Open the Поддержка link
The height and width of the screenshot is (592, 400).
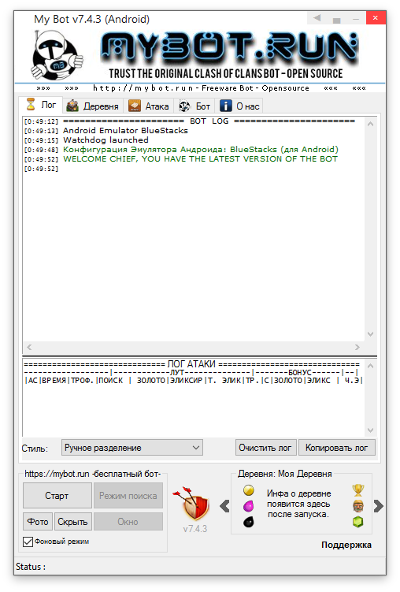coord(346,545)
